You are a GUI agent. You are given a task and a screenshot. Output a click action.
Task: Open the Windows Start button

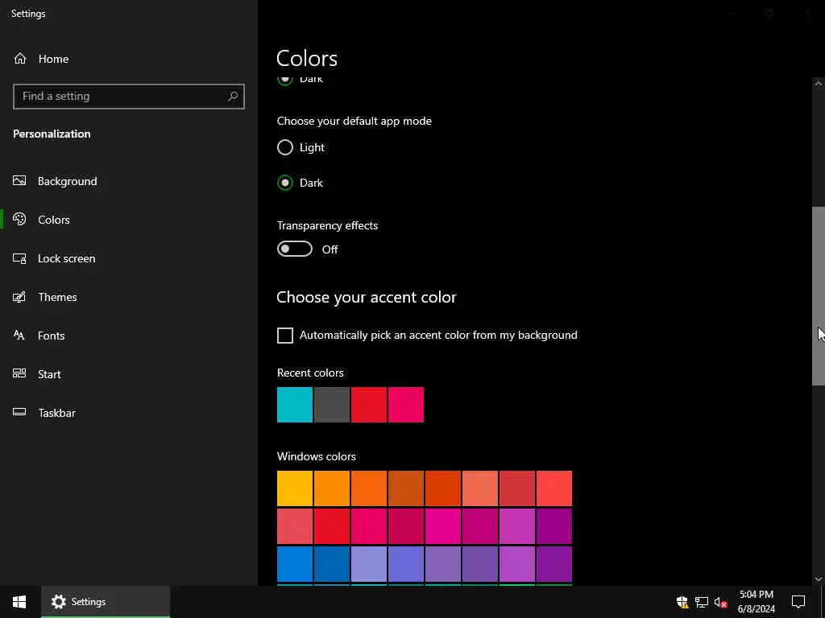[x=20, y=602]
